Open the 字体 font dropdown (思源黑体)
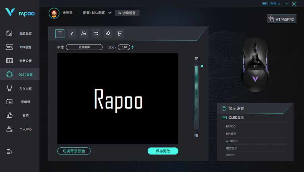Viewport: 304px width, 172px height. pos(84,47)
